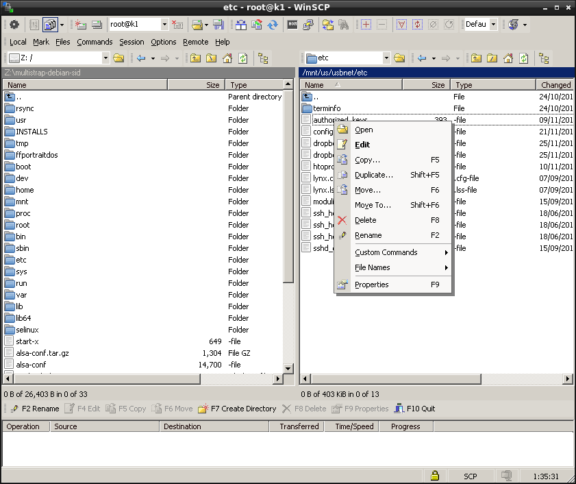
Task: Toggle the remote directory tree view
Action: [x=544, y=58]
